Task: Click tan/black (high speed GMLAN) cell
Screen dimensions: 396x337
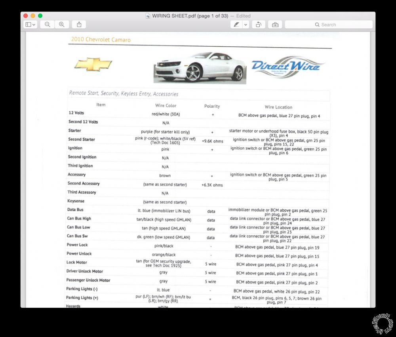Action: click(164, 220)
